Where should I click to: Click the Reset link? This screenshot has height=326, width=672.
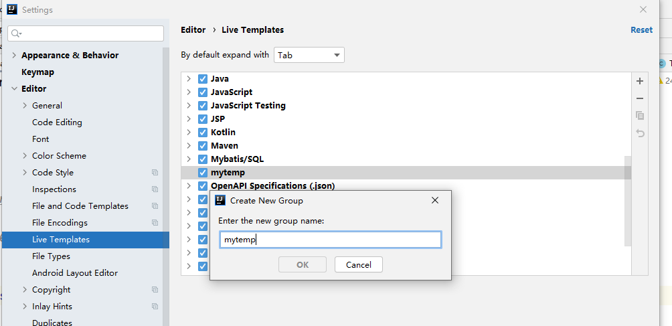(641, 30)
